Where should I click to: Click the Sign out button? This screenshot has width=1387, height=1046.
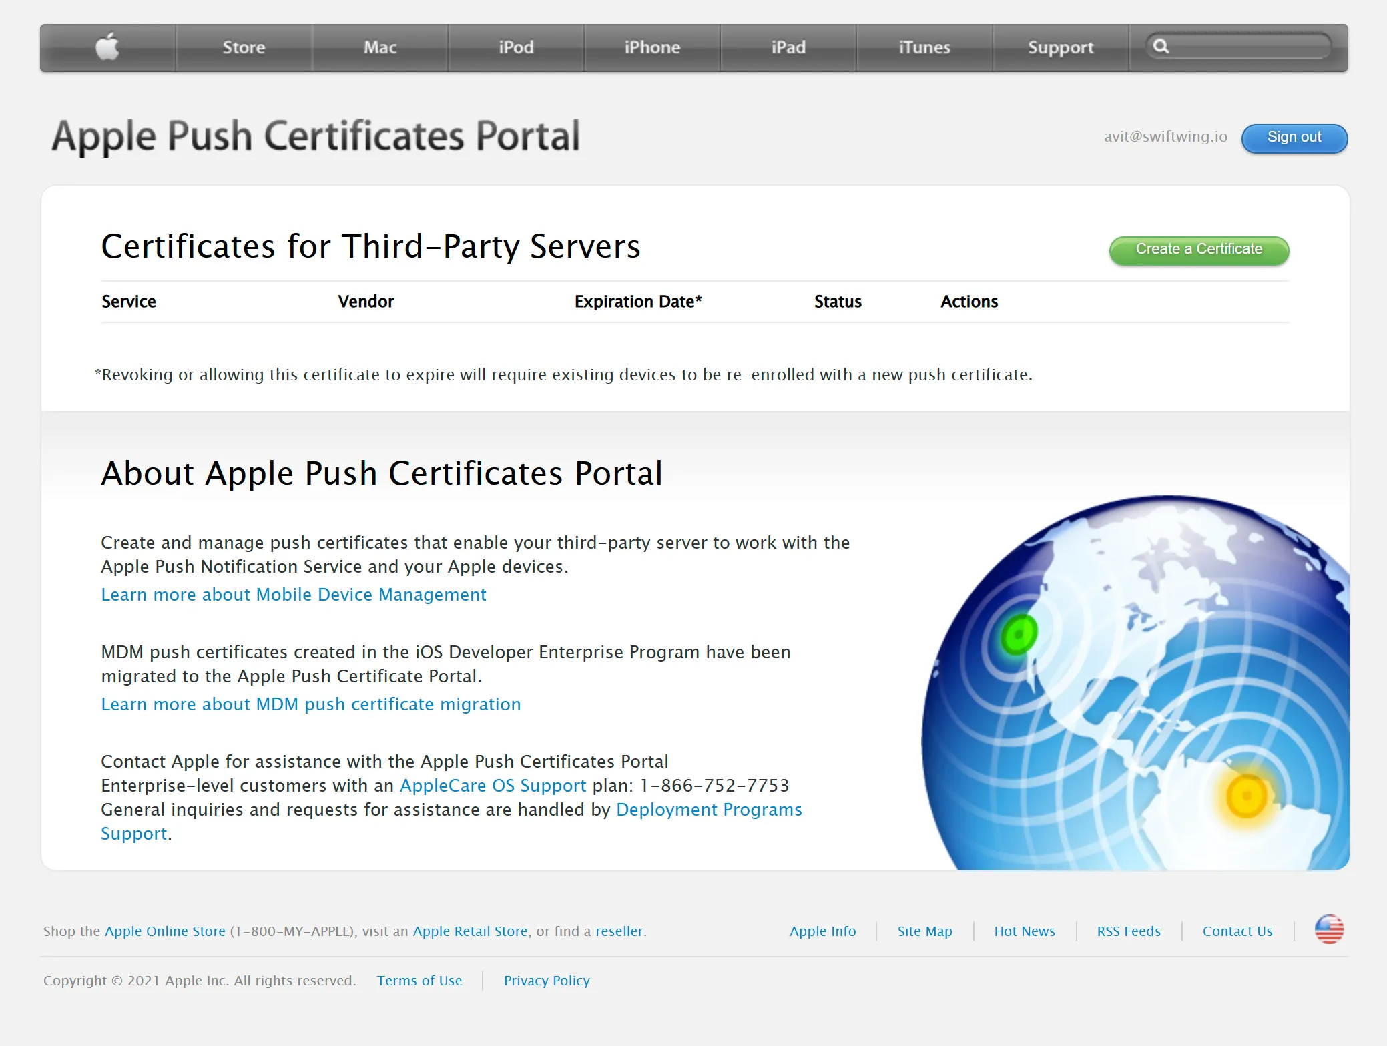click(x=1294, y=138)
